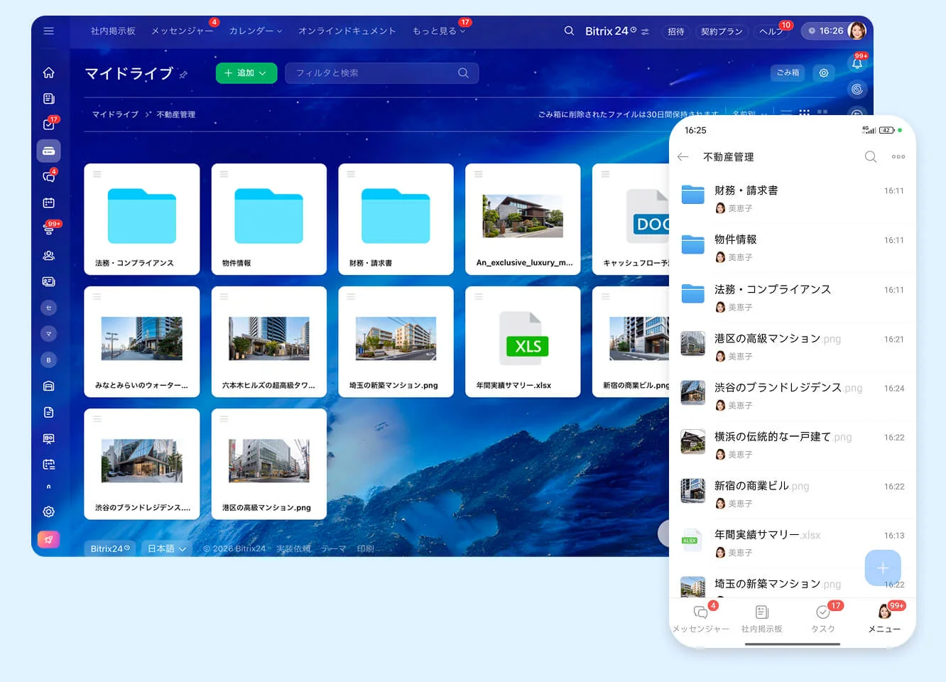Open the Messenger chat icon in left sidebar
This screenshot has height=682, width=946.
pos(48,177)
